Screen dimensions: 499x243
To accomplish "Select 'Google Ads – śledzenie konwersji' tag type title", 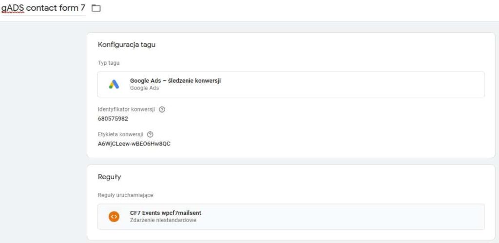I will (175, 81).
